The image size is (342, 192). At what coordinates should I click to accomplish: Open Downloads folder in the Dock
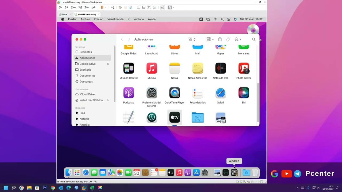(x=246, y=173)
